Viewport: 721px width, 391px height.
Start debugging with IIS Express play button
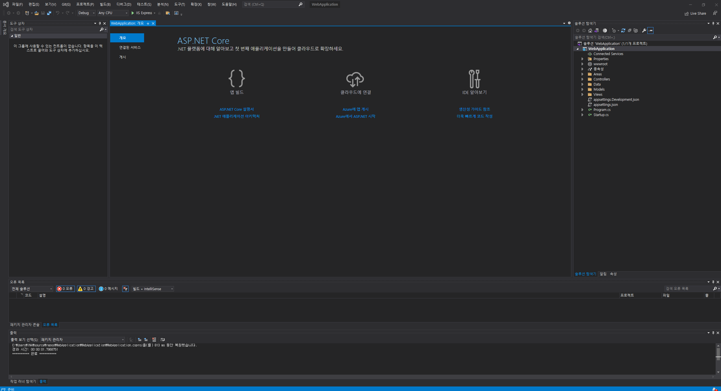(133, 13)
